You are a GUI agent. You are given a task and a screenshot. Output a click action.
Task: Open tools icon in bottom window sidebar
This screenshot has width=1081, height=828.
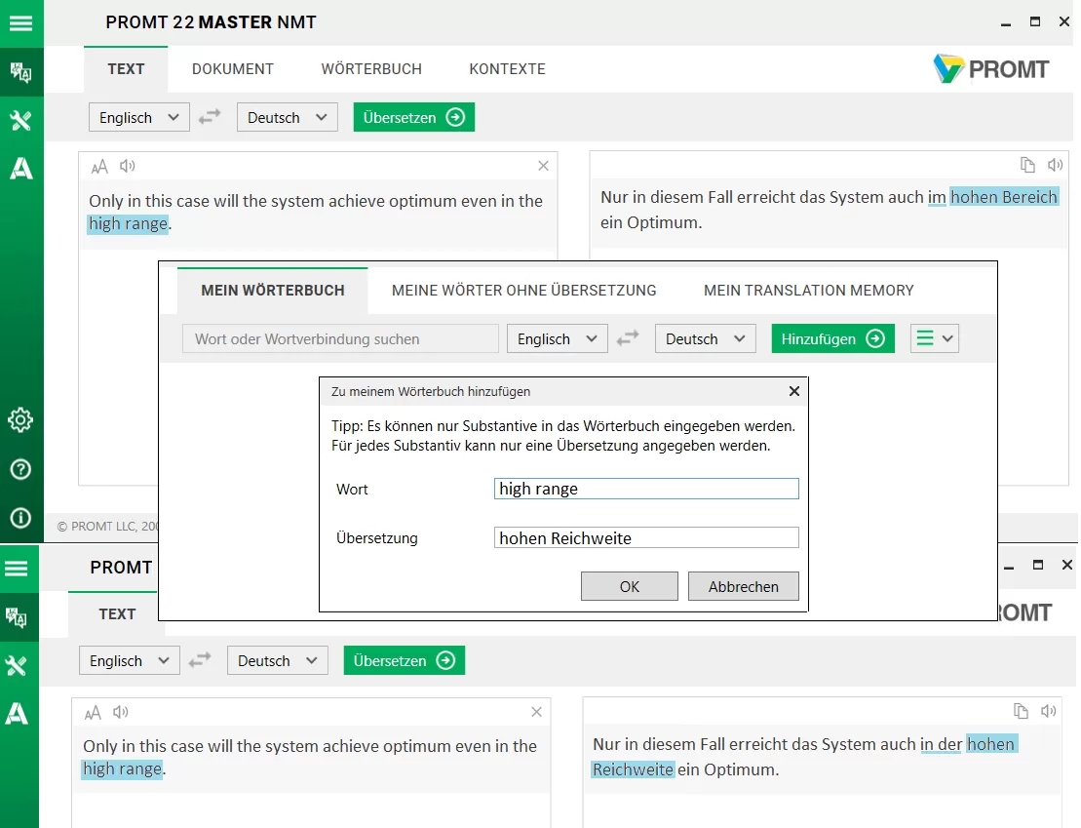[17, 665]
